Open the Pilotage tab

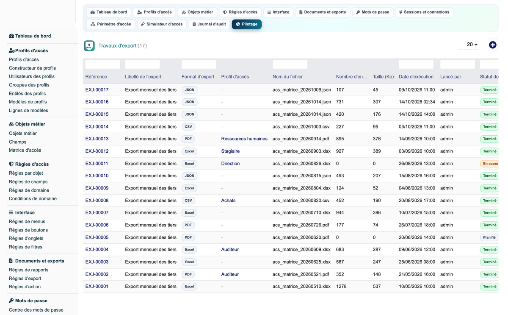[x=247, y=24]
